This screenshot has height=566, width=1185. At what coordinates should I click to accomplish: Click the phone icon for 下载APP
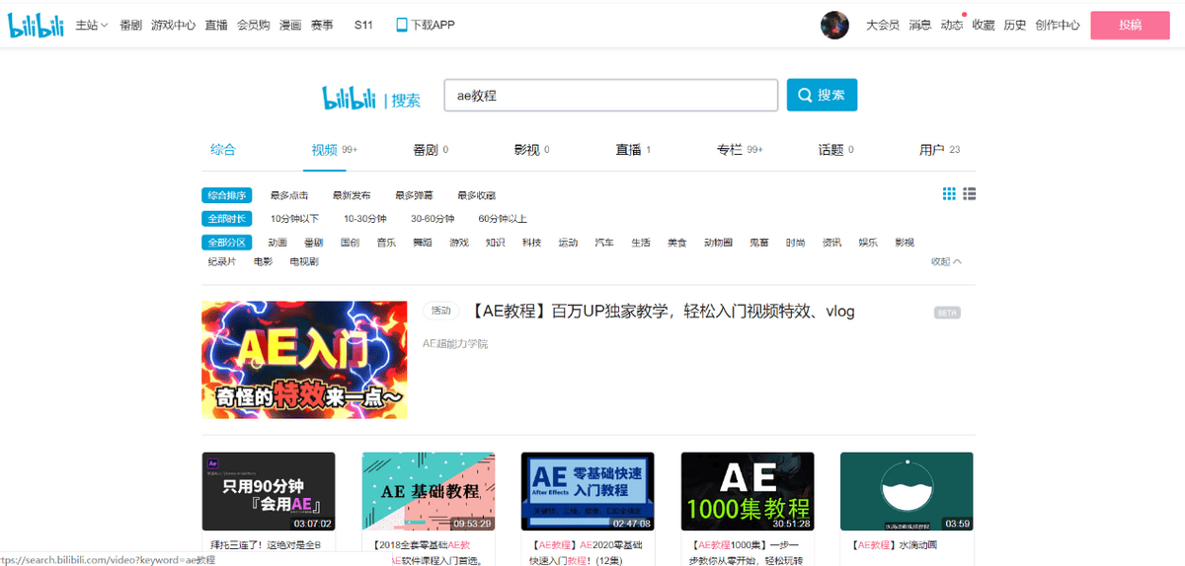point(402,26)
